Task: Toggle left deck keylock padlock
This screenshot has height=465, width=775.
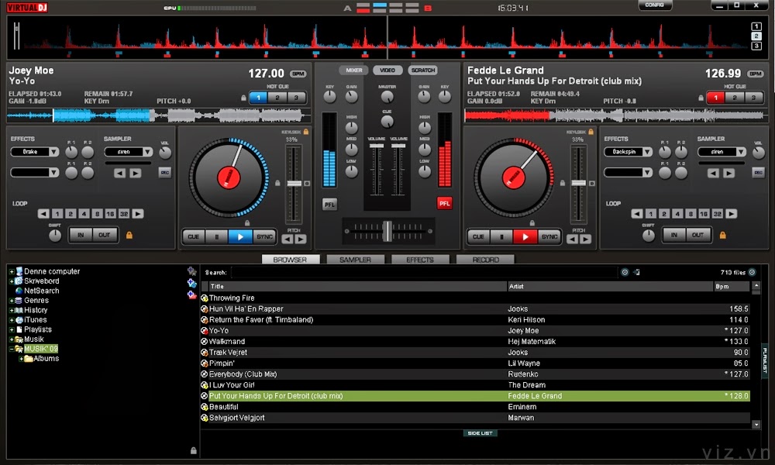Action: pyautogui.click(x=306, y=132)
